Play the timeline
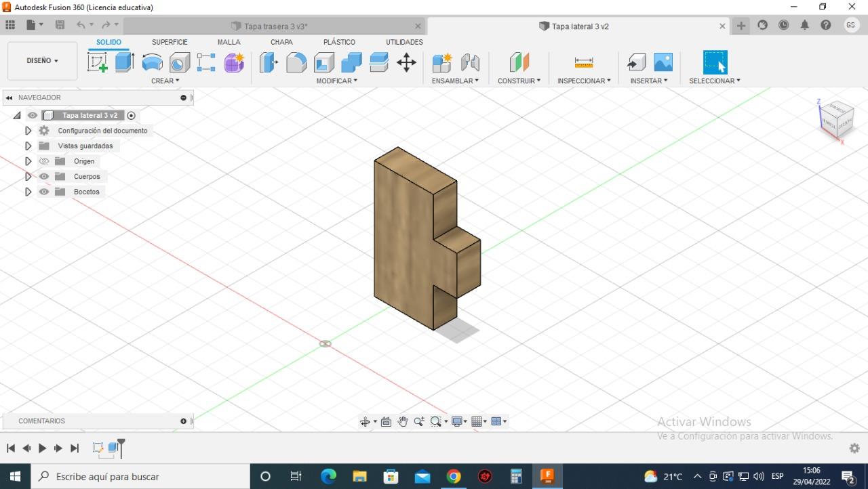This screenshot has width=868, height=489. pyautogui.click(x=42, y=448)
